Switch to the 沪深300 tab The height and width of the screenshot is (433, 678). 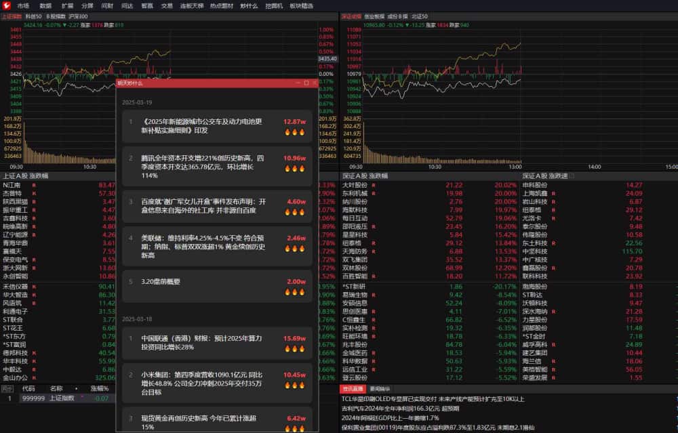[x=78, y=16]
